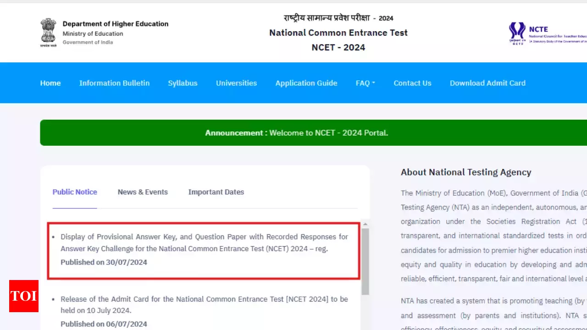Click 'Published on 30/07/2024' text
Viewport: 587px width, 330px height.
[x=104, y=262]
